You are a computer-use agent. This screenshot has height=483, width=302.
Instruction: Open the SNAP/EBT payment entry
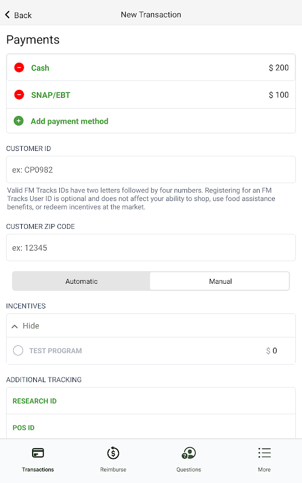coord(151,95)
